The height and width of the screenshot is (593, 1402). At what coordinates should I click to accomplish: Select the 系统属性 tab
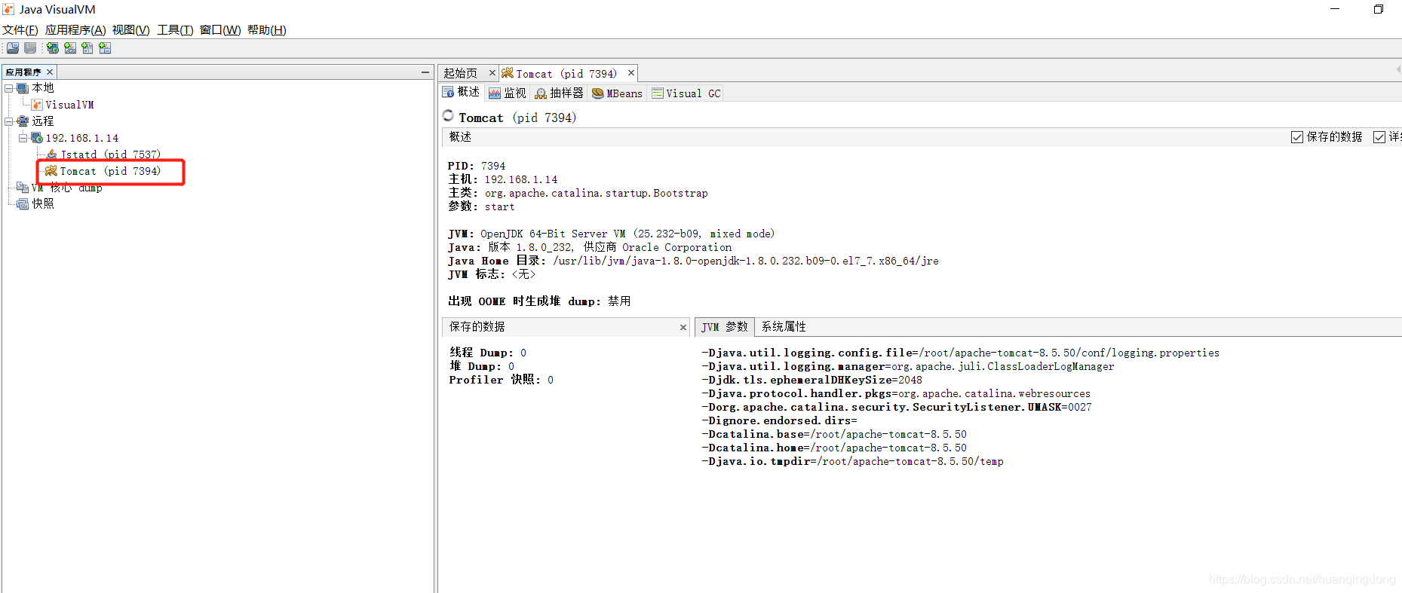click(x=784, y=327)
